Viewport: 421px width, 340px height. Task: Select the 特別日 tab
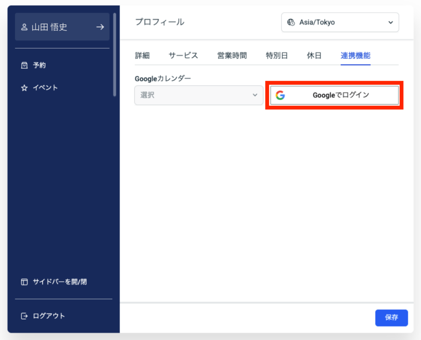[277, 56]
